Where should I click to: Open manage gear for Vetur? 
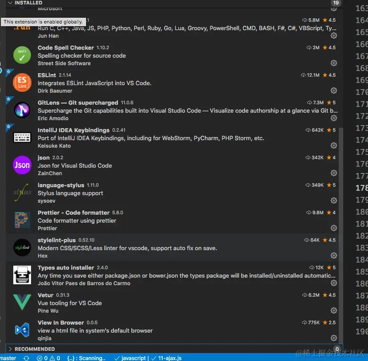pos(334,310)
